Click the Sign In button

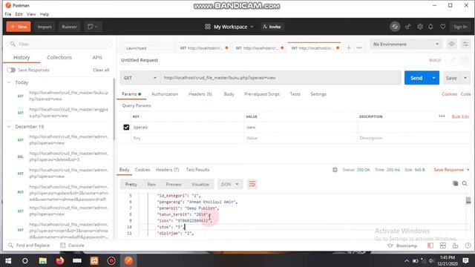tap(460, 27)
